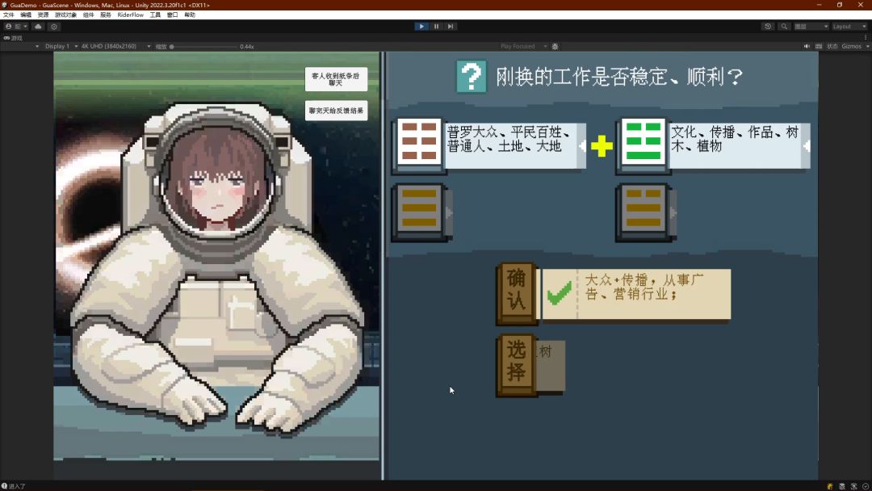Click the 确认 confirm button

[516, 290]
